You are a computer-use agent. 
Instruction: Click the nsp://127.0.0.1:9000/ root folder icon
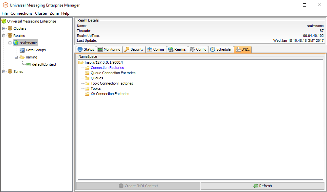click(x=81, y=62)
